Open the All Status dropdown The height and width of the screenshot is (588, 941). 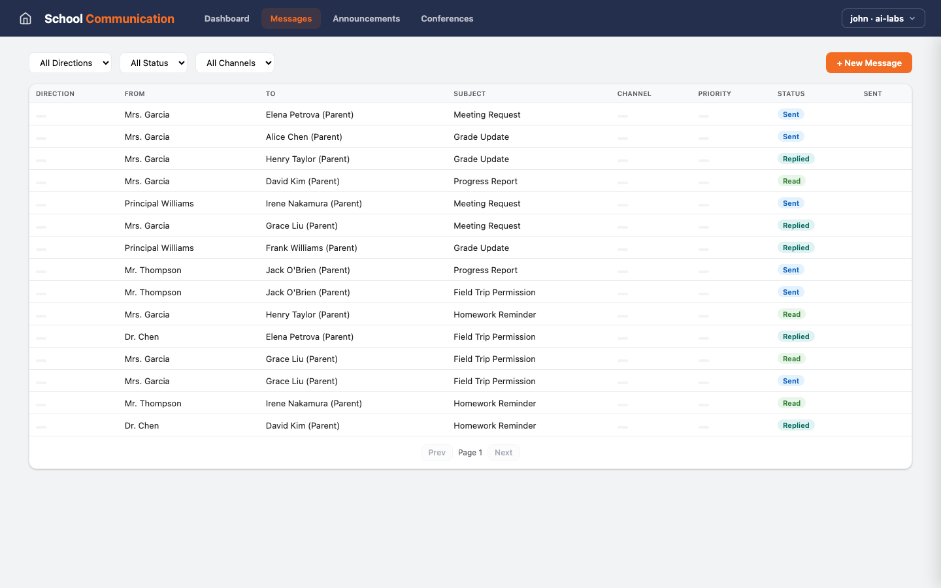(x=154, y=63)
